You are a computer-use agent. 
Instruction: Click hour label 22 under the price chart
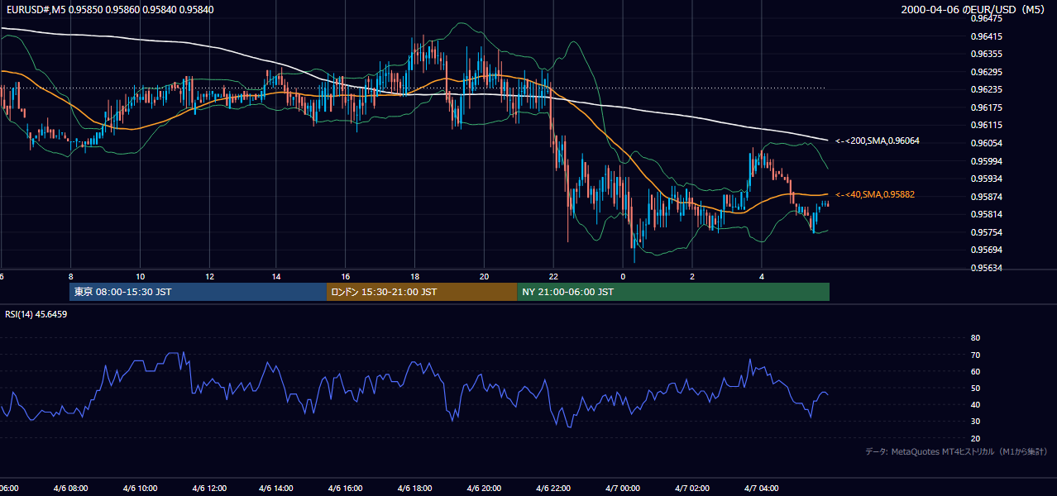pos(553,276)
